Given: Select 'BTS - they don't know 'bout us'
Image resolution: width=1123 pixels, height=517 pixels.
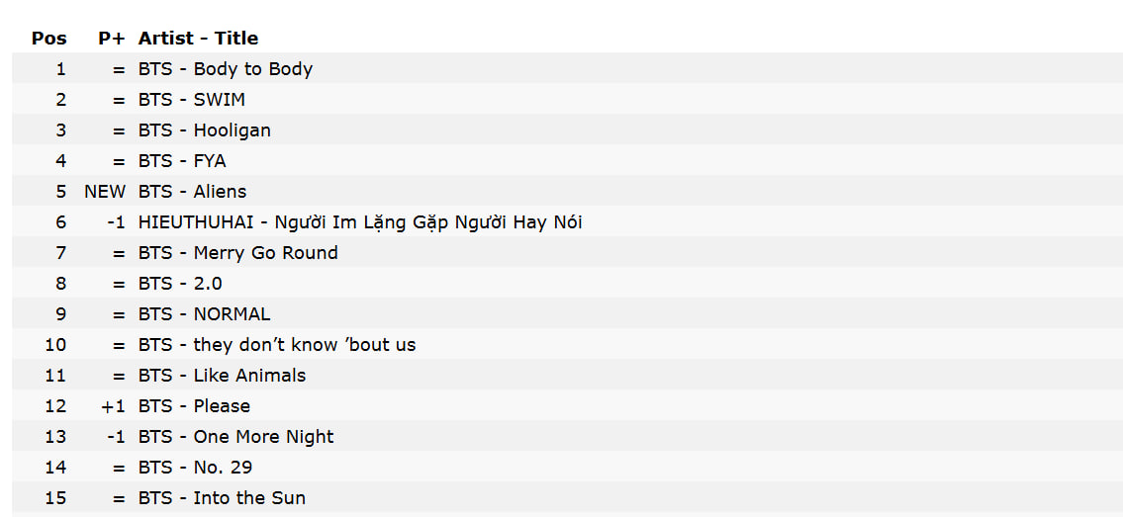Looking at the screenshot, I should click(277, 345).
